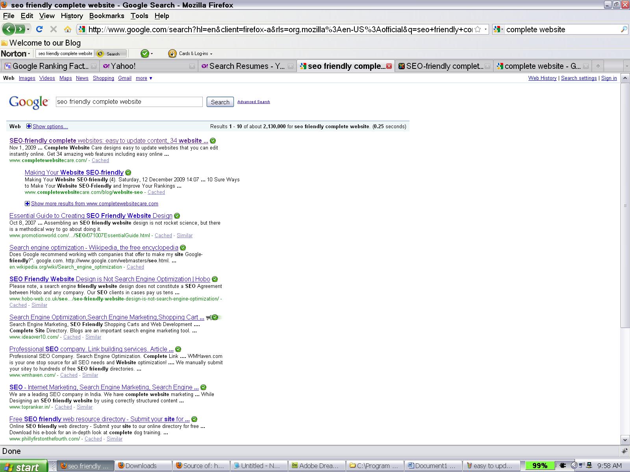Click the scroll down arrow

pyautogui.click(x=625, y=440)
